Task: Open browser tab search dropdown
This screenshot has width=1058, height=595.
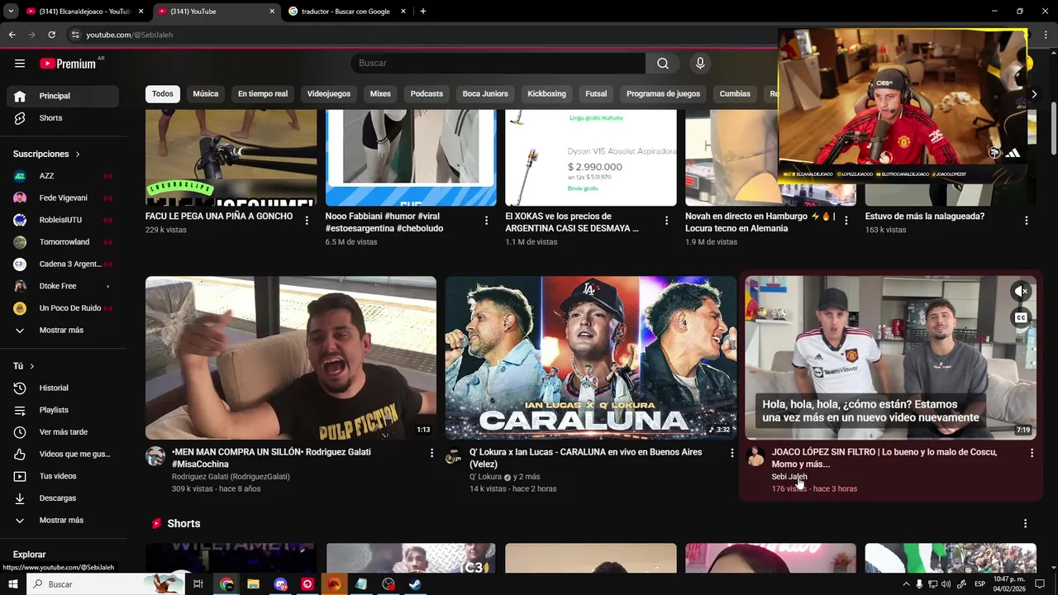Action: coord(11,12)
